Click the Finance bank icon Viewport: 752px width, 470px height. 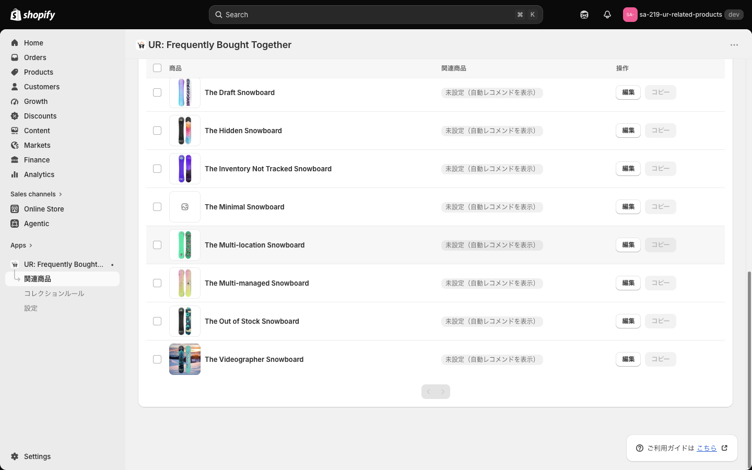point(15,160)
